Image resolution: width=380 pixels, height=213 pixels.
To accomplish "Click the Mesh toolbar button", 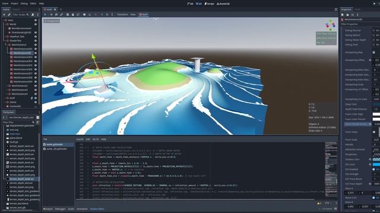I will (144, 14).
